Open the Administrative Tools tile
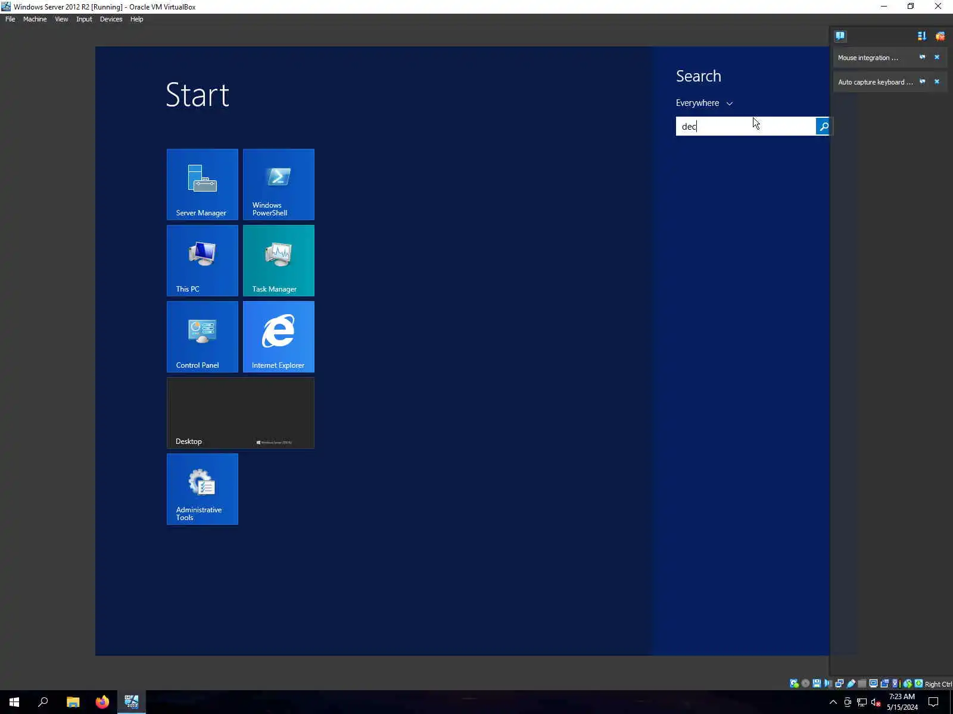This screenshot has width=953, height=714. pos(203,489)
